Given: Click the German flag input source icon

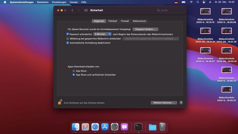Looking at the screenshot, I should 176,2.
